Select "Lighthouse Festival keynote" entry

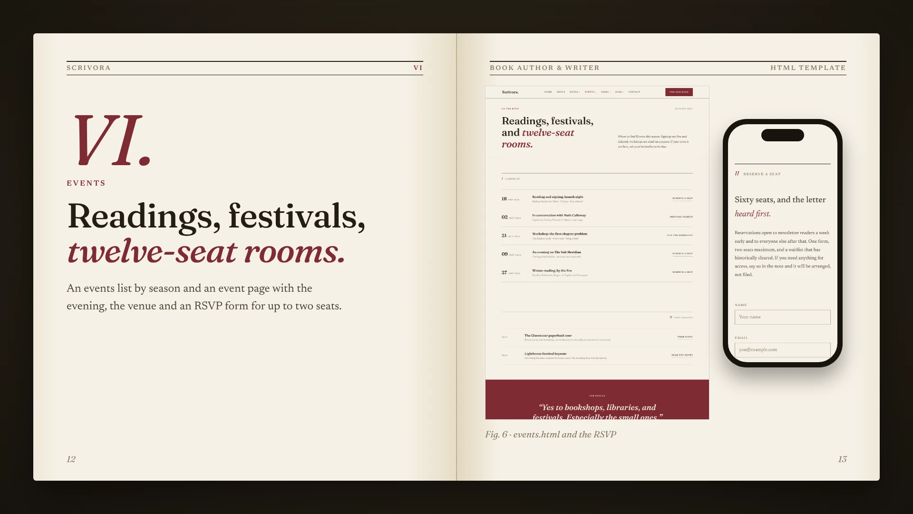coord(545,354)
